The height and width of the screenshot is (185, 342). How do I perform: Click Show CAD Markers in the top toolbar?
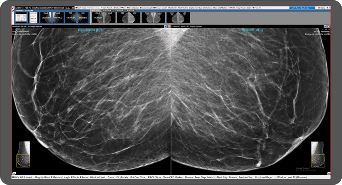click(220, 8)
